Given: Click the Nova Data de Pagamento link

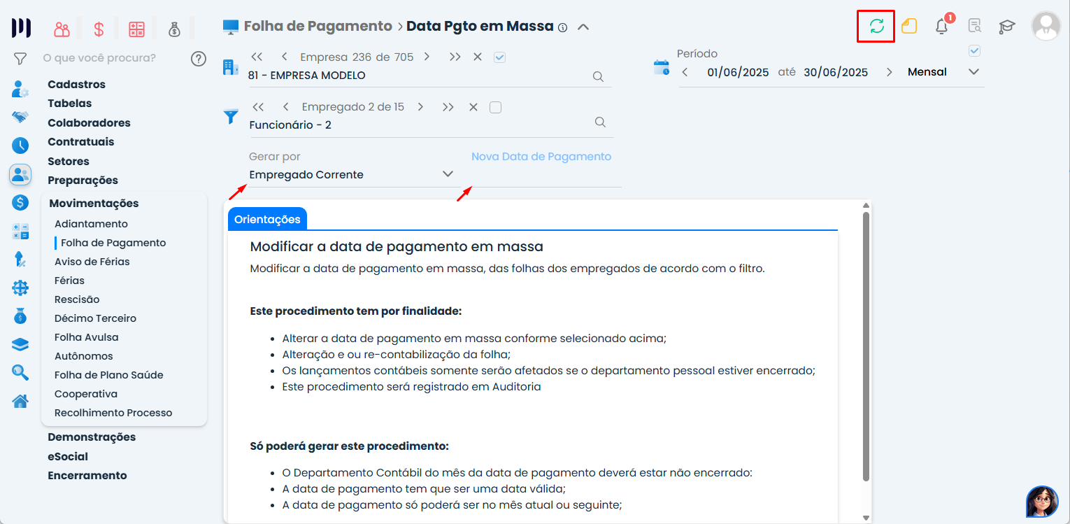Looking at the screenshot, I should (x=541, y=156).
